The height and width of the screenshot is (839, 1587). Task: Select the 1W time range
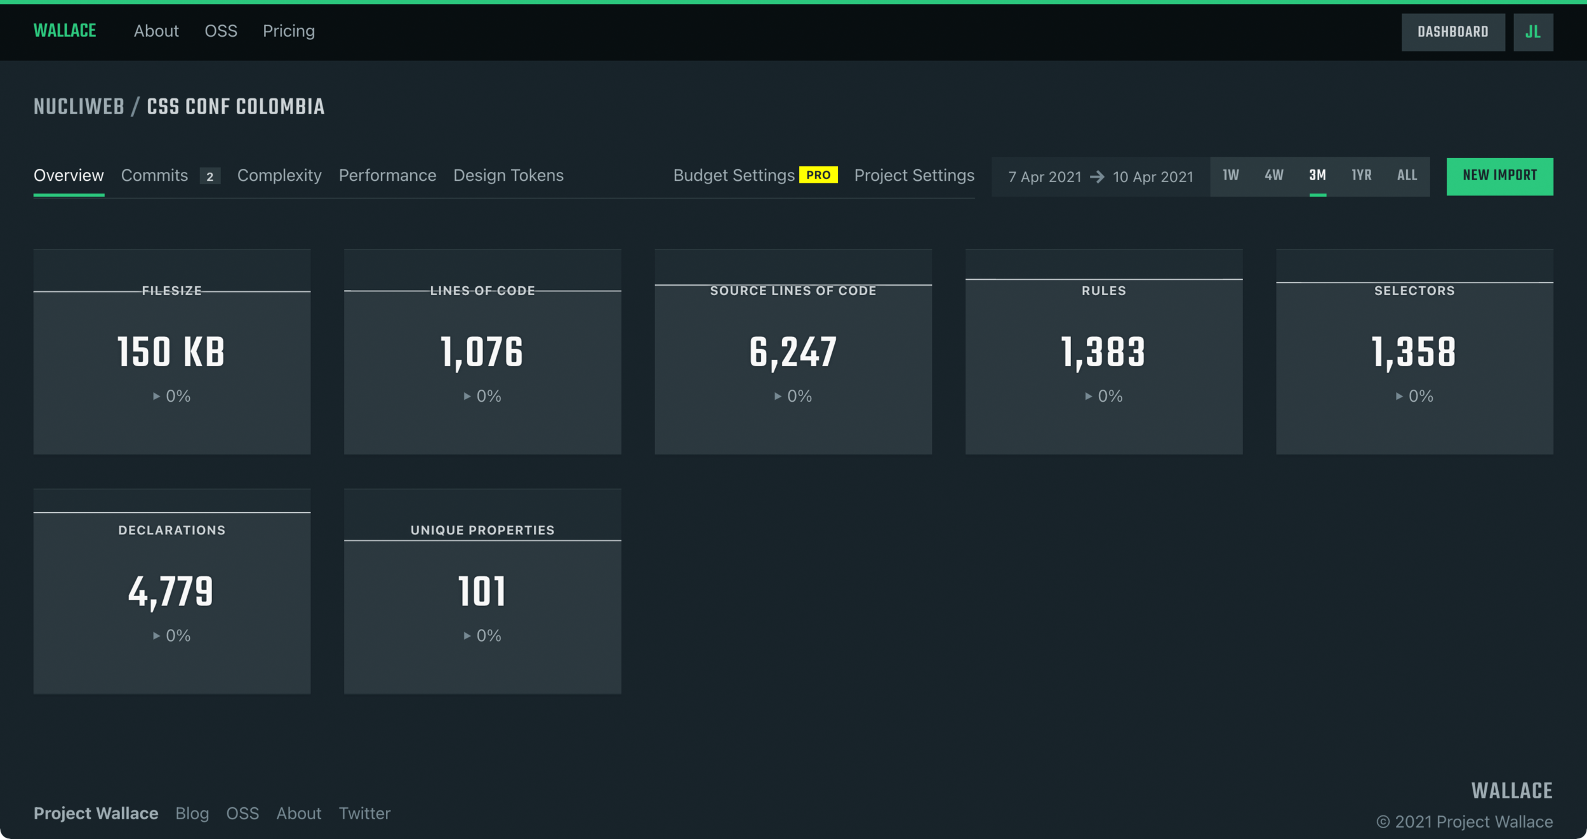click(1230, 175)
